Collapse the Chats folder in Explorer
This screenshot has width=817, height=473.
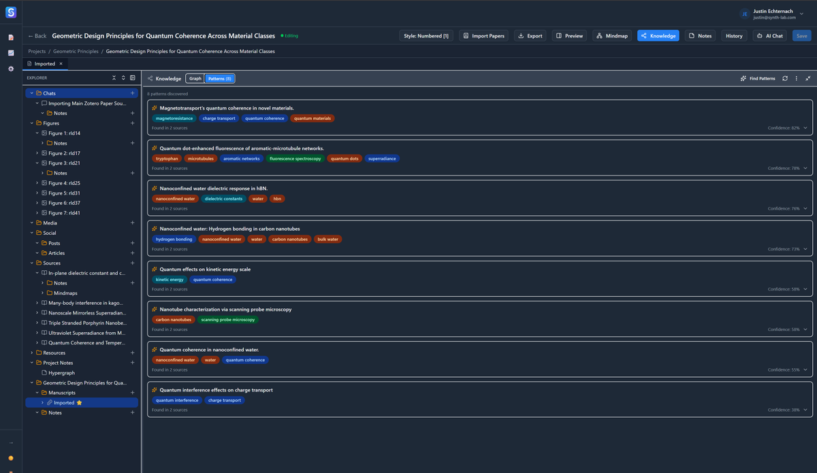pyautogui.click(x=31, y=93)
